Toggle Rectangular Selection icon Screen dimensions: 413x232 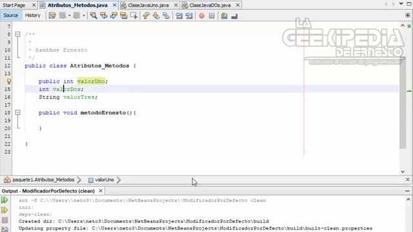click(134, 15)
